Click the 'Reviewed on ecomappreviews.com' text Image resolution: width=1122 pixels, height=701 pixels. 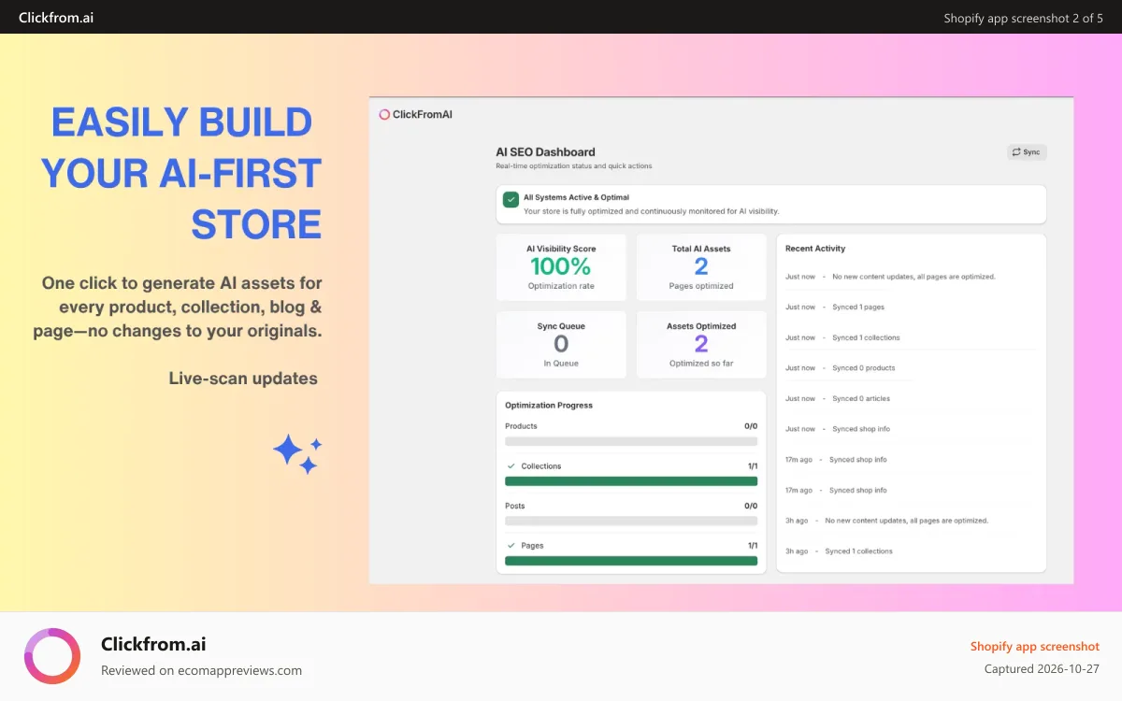[201, 670]
